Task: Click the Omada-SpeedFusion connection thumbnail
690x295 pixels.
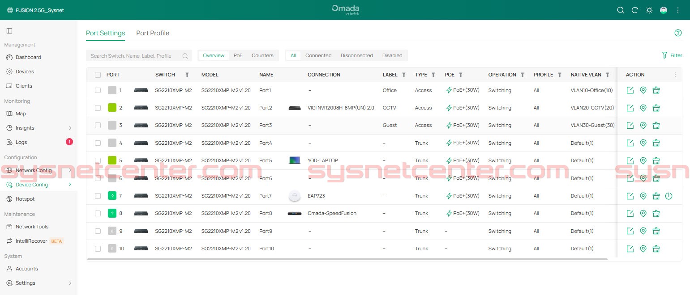Action: 294,213
